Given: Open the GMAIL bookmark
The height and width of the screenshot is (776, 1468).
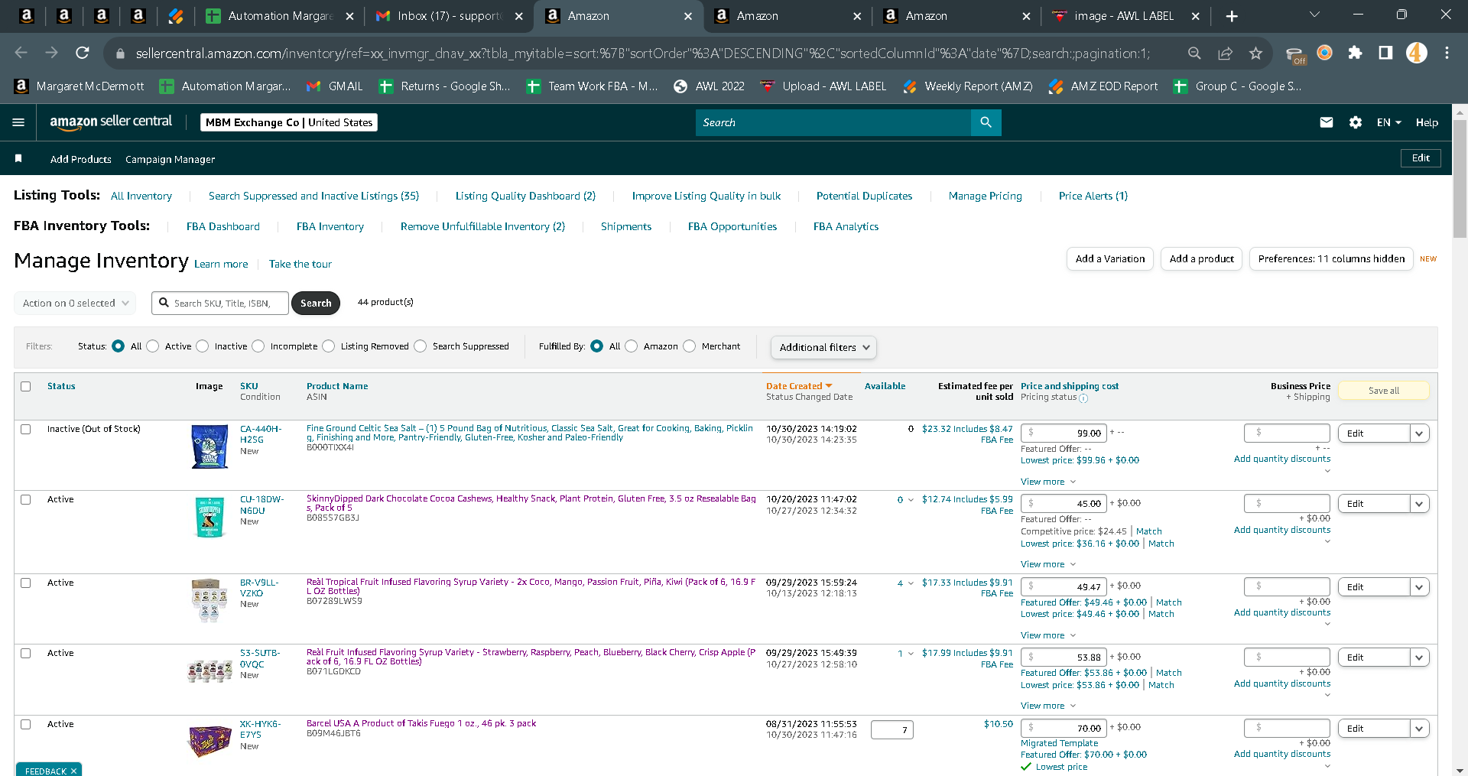Looking at the screenshot, I should pyautogui.click(x=335, y=86).
